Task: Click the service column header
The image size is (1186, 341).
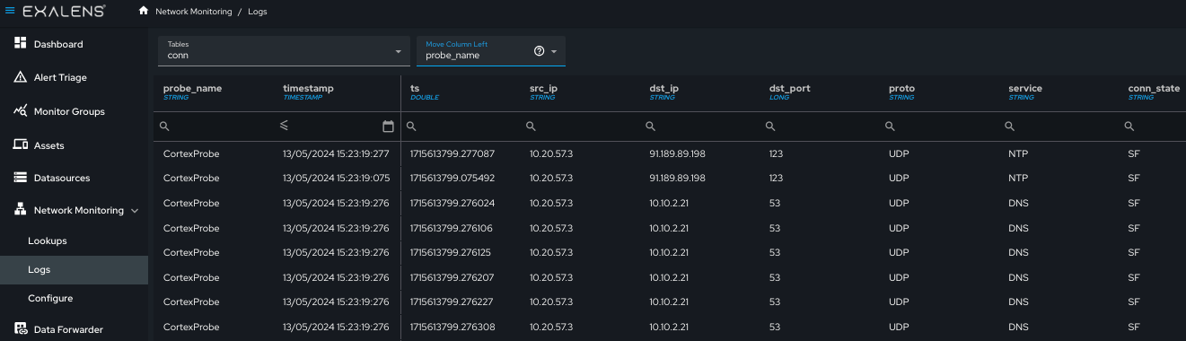Action: tap(1025, 88)
